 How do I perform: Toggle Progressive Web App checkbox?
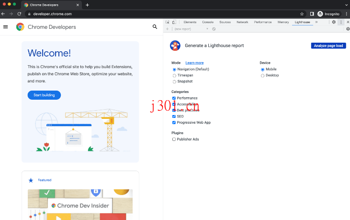point(174,122)
